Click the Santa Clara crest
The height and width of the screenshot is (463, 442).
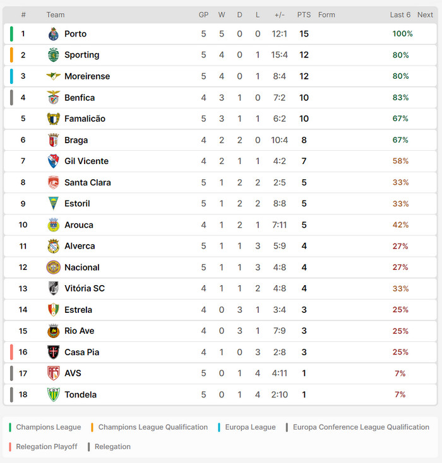pos(53,182)
